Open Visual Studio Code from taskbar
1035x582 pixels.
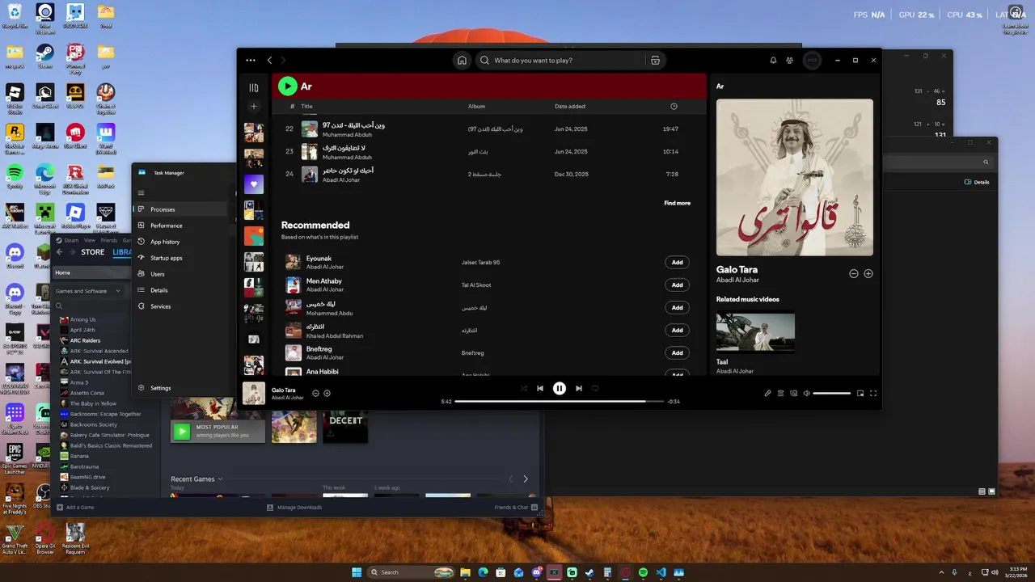pyautogui.click(x=661, y=572)
